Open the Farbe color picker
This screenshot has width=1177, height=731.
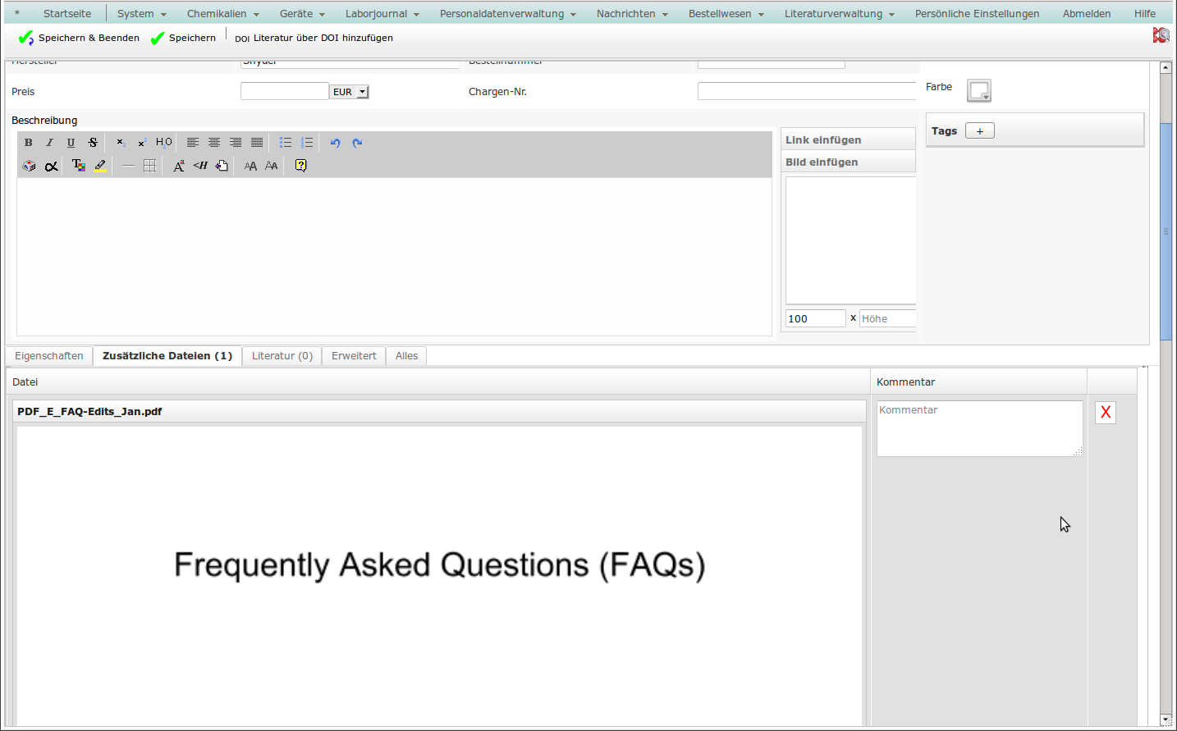pos(978,90)
